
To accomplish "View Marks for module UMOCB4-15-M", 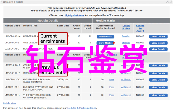I will [106, 37].
